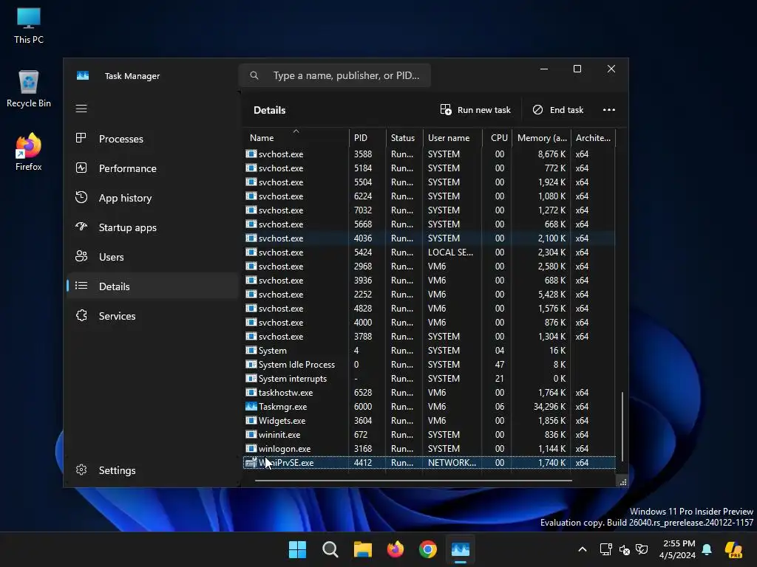
Task: Click the LOCAL SE... user name cell
Action: [450, 252]
